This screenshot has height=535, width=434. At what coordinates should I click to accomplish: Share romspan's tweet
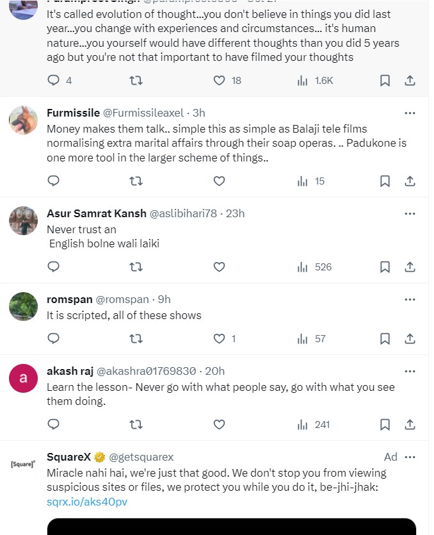pyautogui.click(x=410, y=339)
